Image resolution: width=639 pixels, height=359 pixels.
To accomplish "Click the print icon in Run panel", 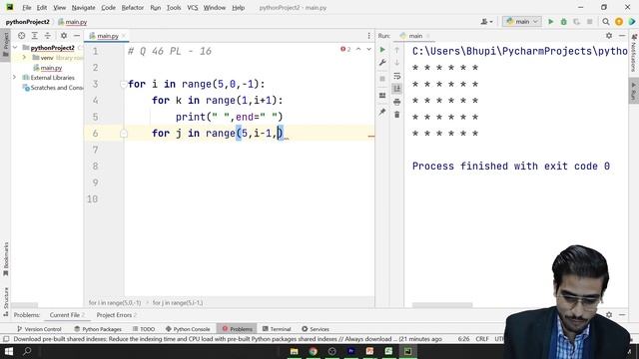I will [397, 102].
